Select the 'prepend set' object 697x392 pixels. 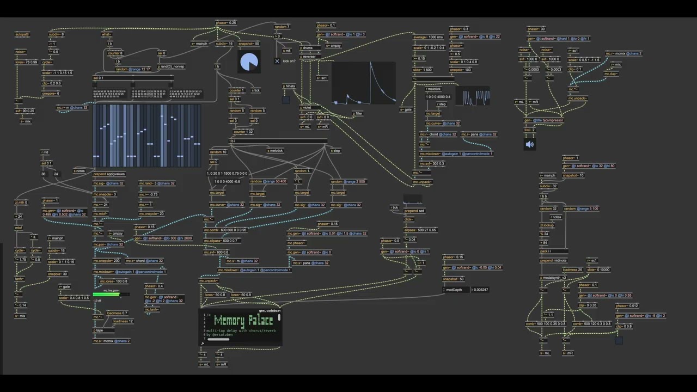(x=414, y=211)
